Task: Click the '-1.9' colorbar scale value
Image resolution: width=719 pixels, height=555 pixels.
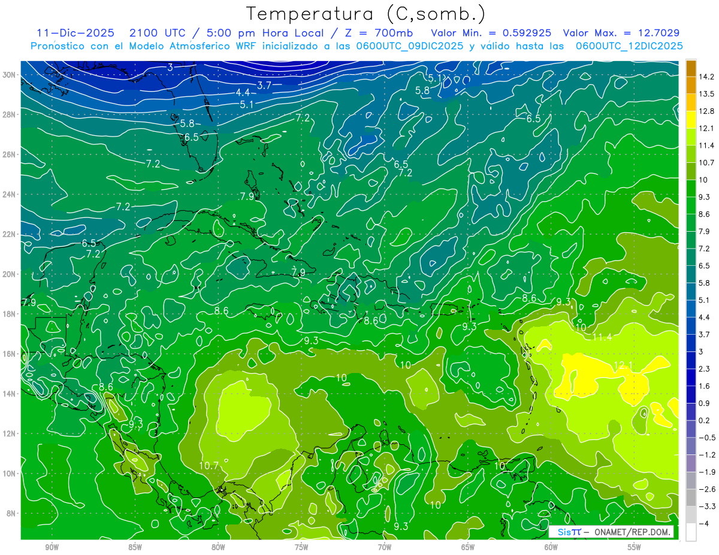Action: tap(708, 472)
